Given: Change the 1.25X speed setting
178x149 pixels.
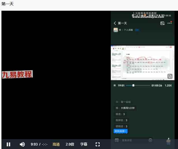Looking at the screenshot, I should [168, 85].
